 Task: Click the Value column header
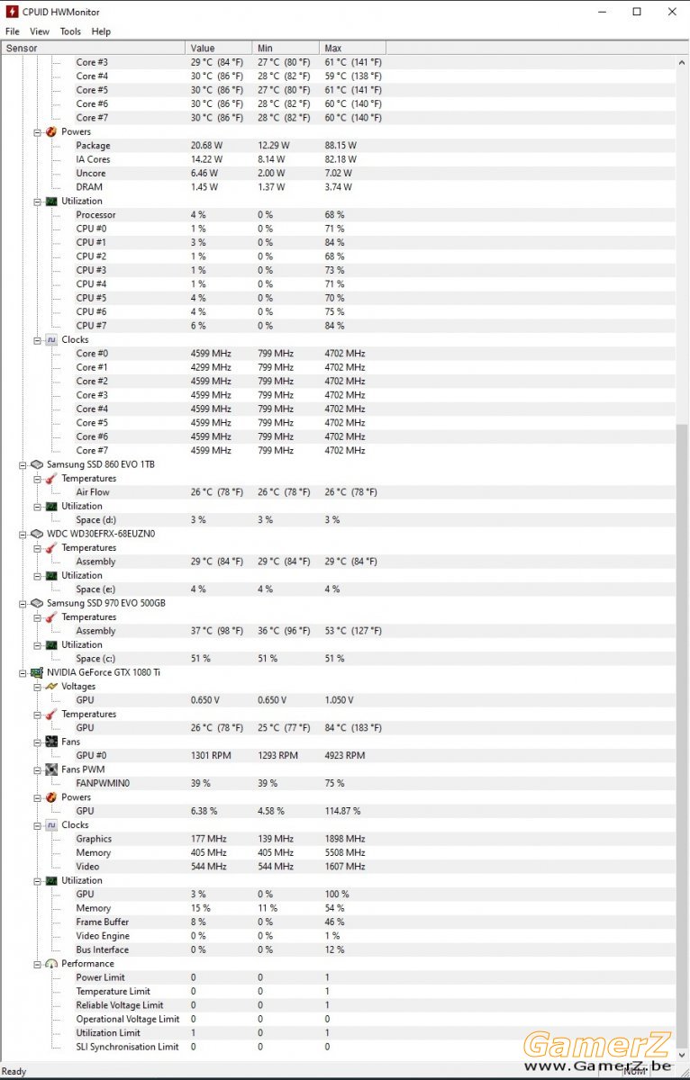pos(219,48)
